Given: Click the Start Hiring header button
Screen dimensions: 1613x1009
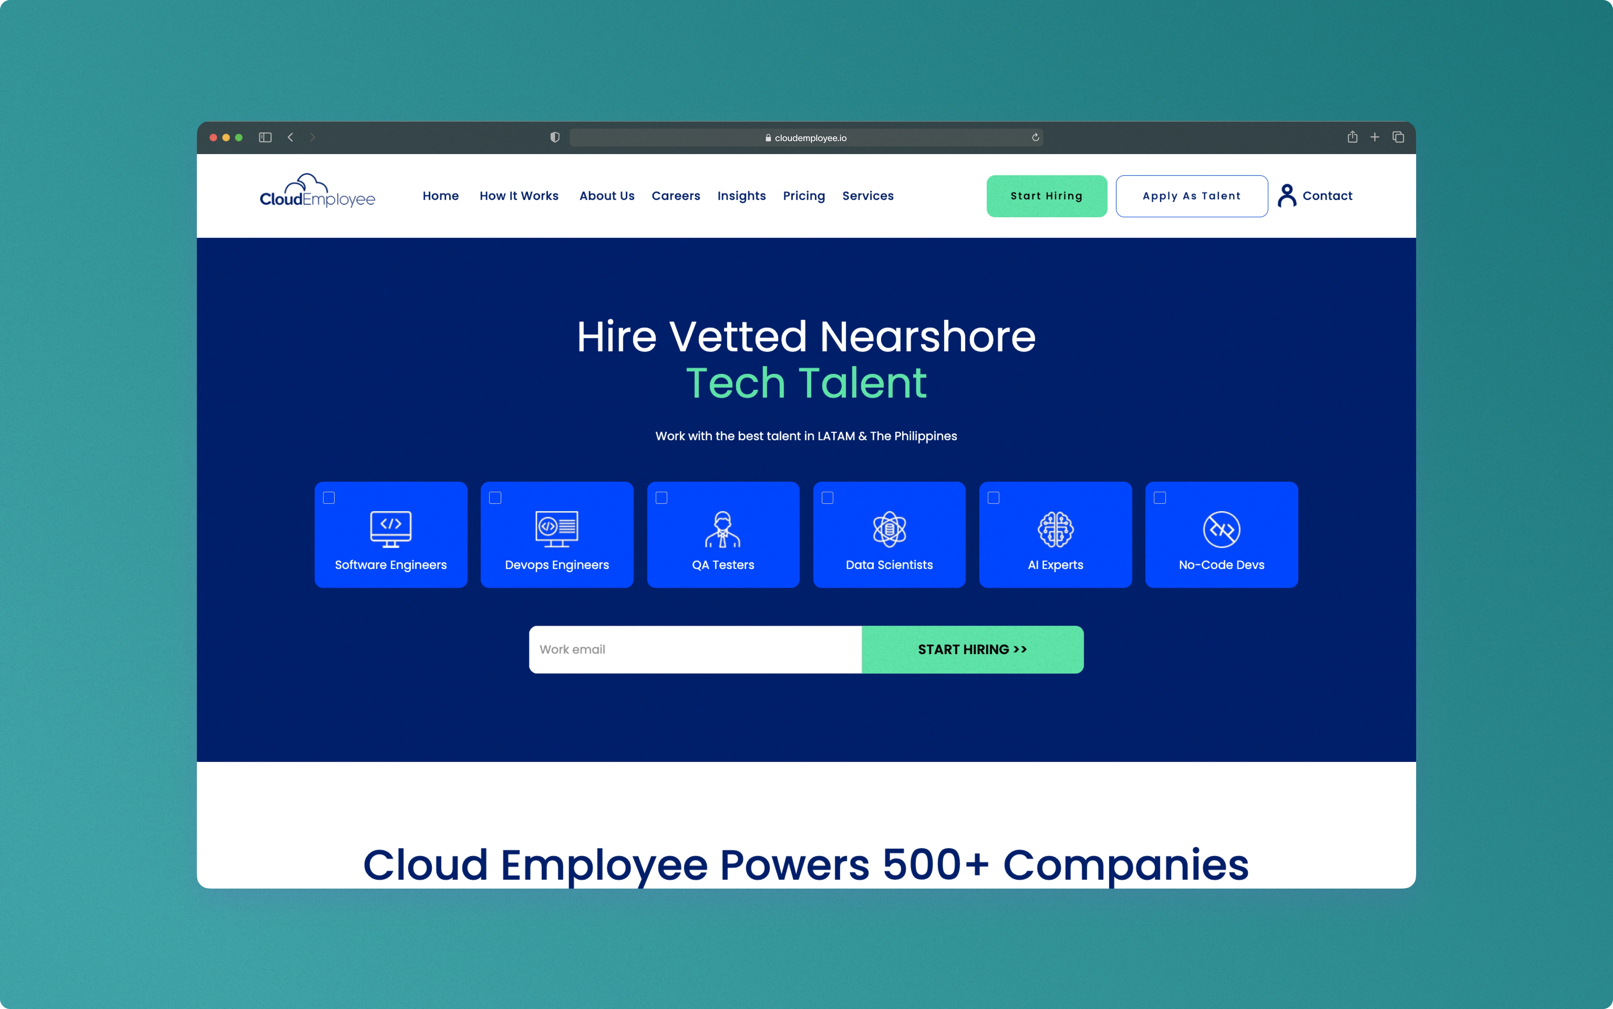Looking at the screenshot, I should click(1047, 196).
